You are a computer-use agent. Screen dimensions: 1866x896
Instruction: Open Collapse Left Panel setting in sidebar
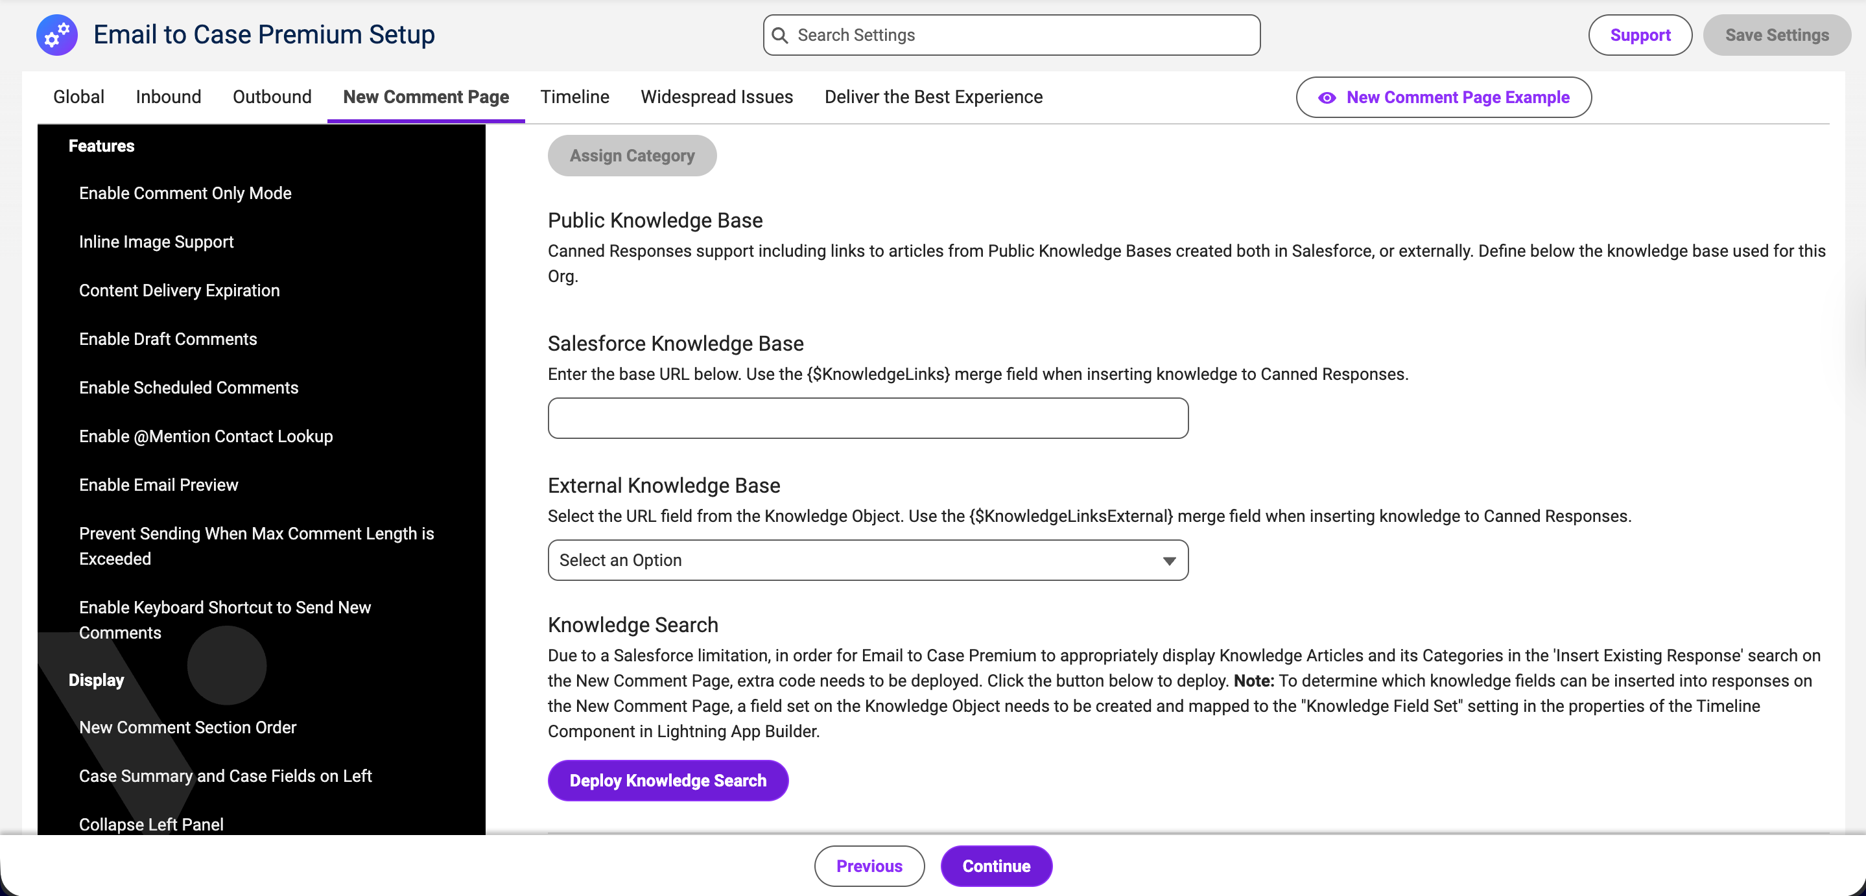150,824
